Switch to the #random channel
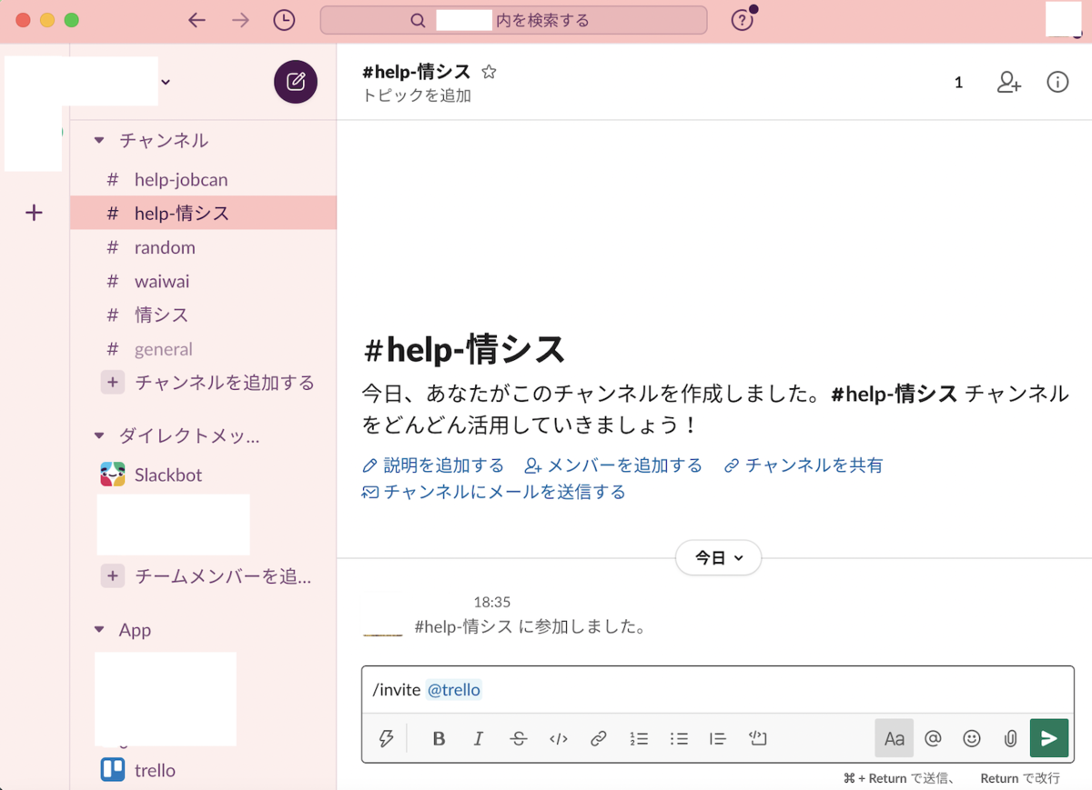The height and width of the screenshot is (790, 1092). click(165, 247)
